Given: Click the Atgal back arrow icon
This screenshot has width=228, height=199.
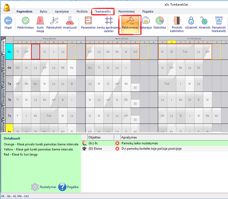Looking at the screenshot, I should pos(8,21).
